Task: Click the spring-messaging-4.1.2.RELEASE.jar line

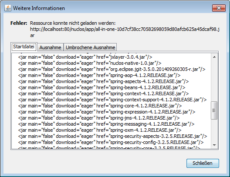Action: pyautogui.click(x=106, y=124)
